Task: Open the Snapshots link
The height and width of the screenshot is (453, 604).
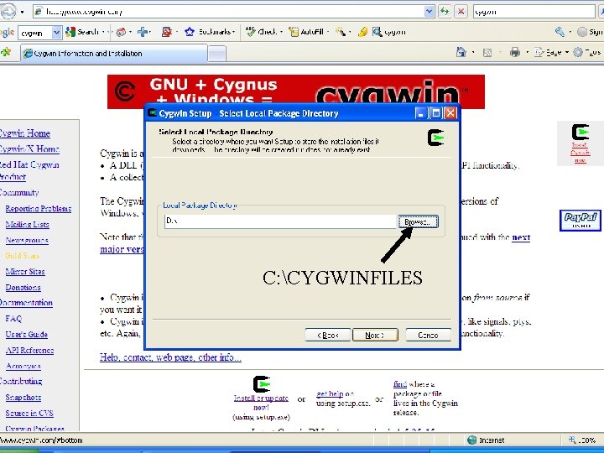Action: click(x=23, y=397)
